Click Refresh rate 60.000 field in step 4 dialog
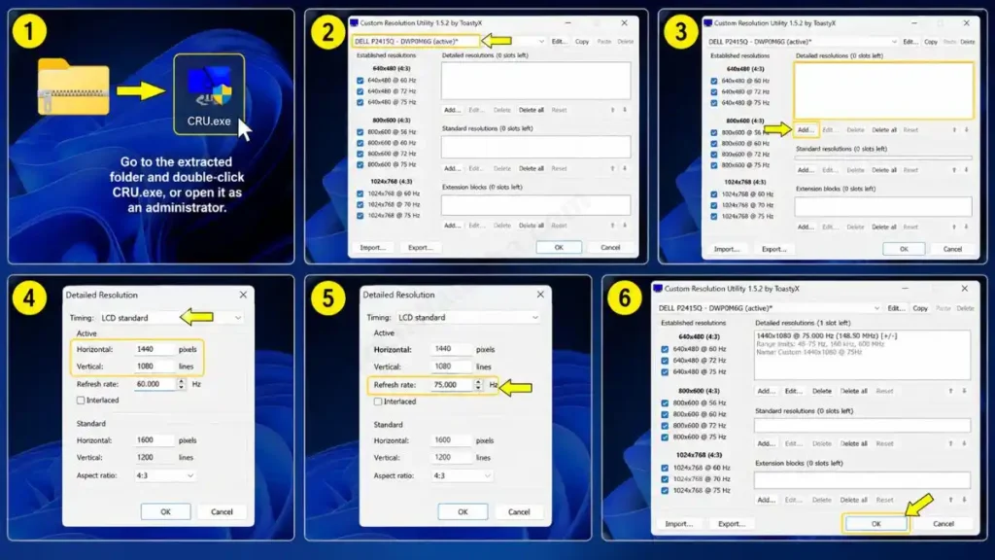Viewport: 995px width, 560px height. tap(155, 384)
